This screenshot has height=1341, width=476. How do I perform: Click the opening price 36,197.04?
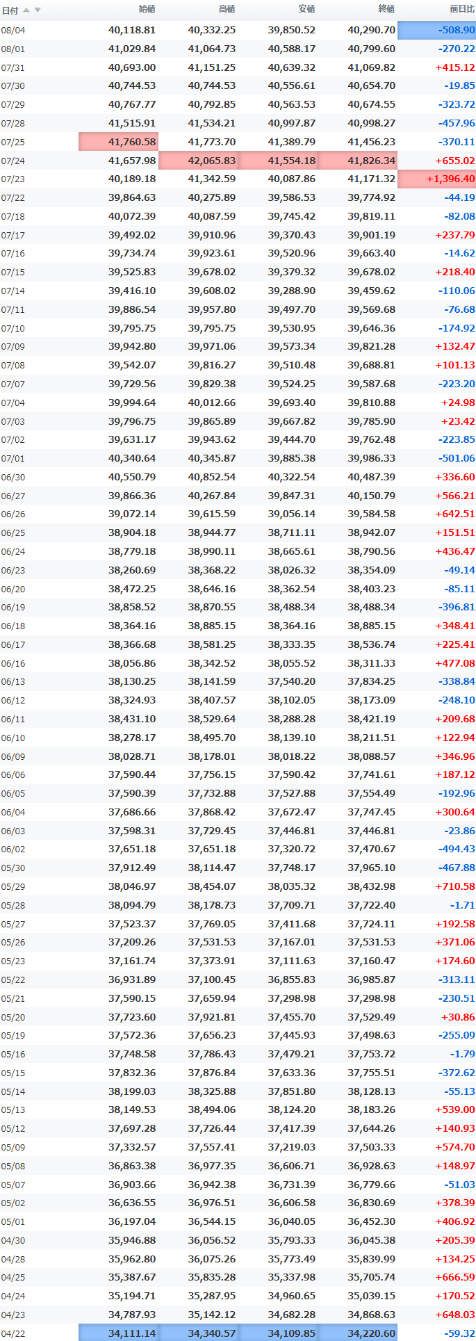(132, 1221)
